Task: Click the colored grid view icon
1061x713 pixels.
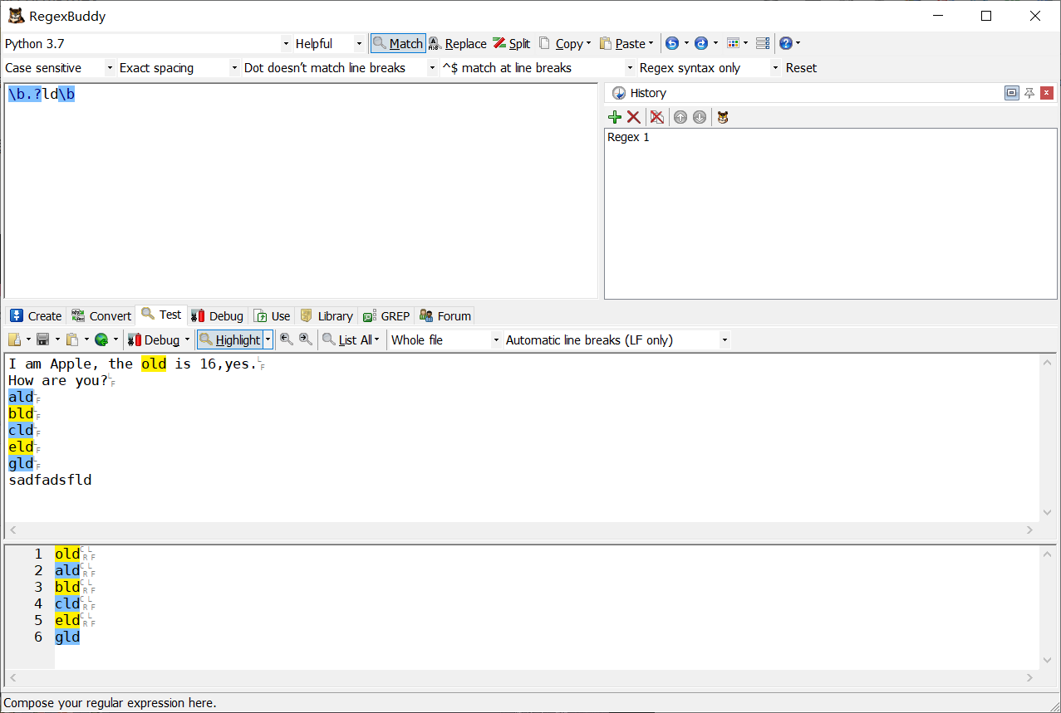Action: pos(733,43)
